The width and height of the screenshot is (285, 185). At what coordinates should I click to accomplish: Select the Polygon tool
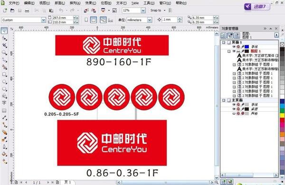coord(4,89)
